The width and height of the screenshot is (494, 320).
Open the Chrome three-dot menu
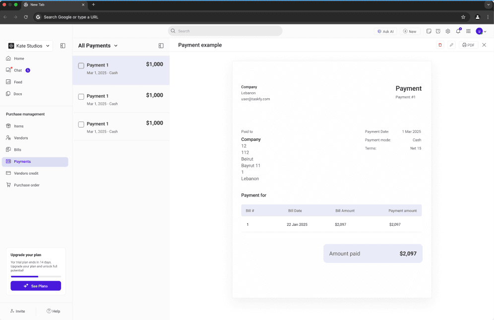click(x=488, y=17)
